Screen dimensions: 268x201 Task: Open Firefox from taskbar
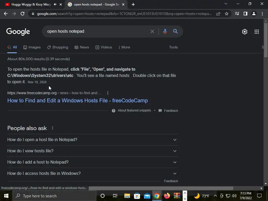pos(167,196)
